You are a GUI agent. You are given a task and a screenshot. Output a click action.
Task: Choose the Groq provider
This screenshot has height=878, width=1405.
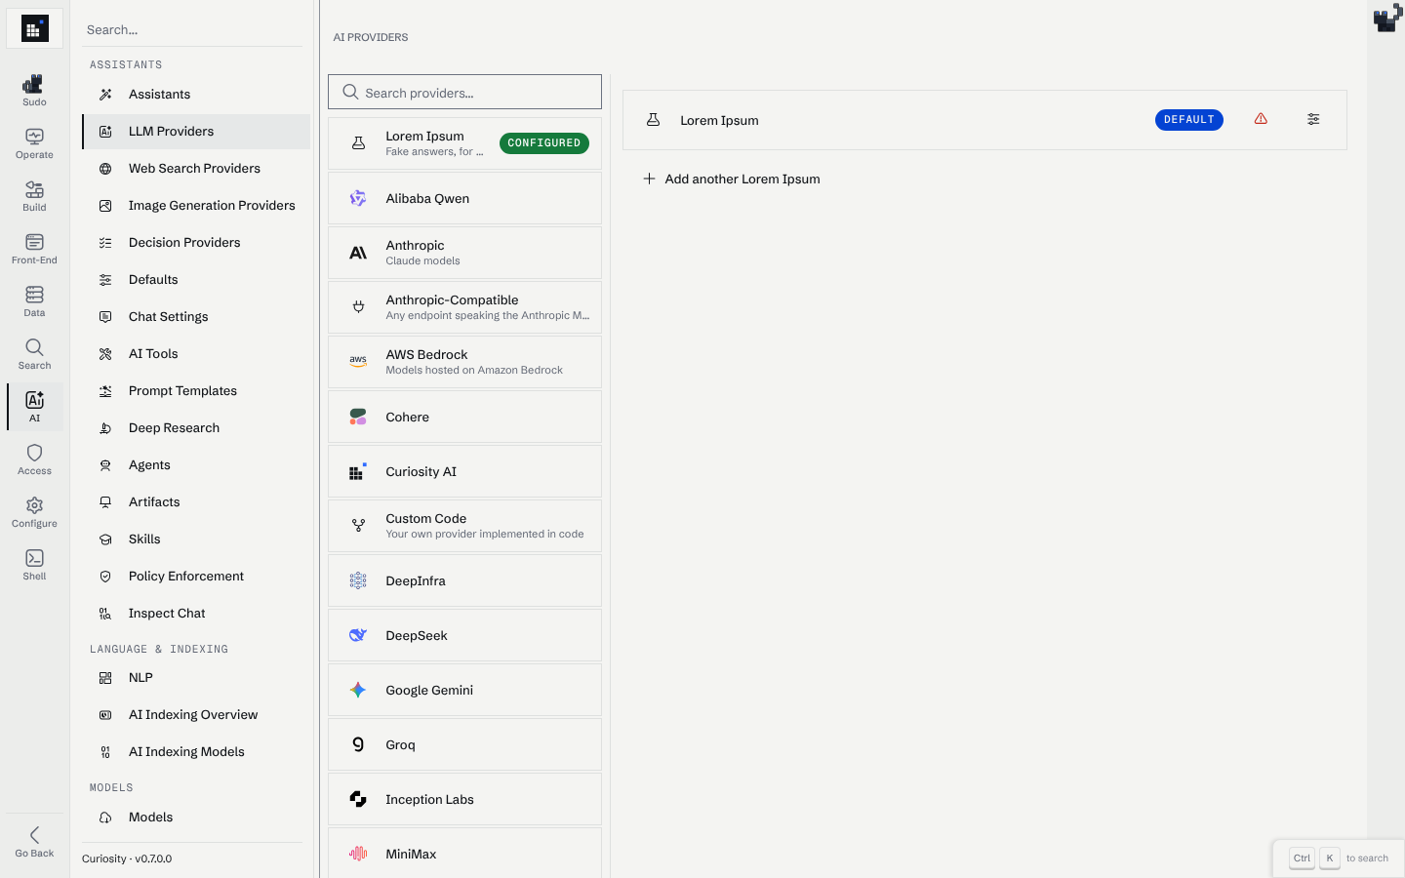coord(464,744)
